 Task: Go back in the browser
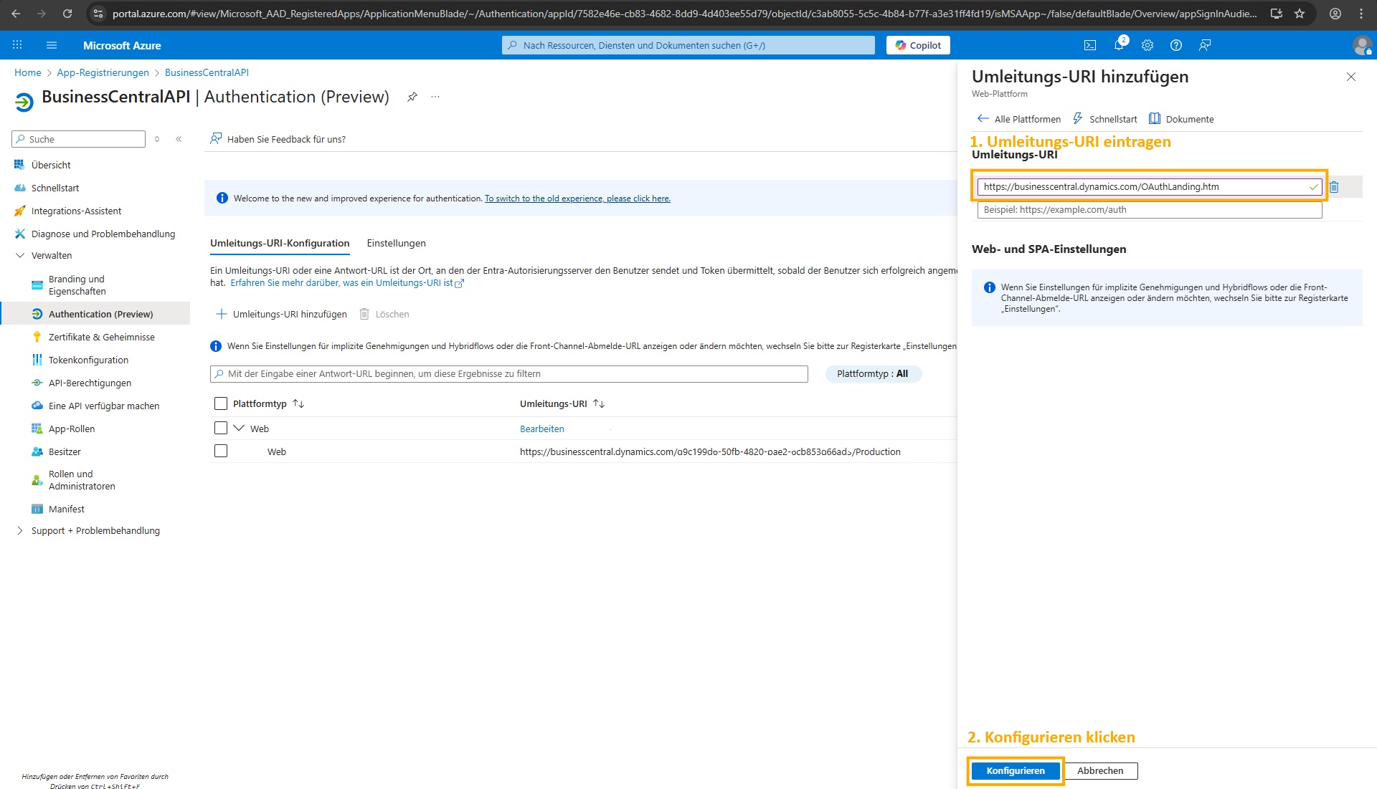(x=16, y=14)
